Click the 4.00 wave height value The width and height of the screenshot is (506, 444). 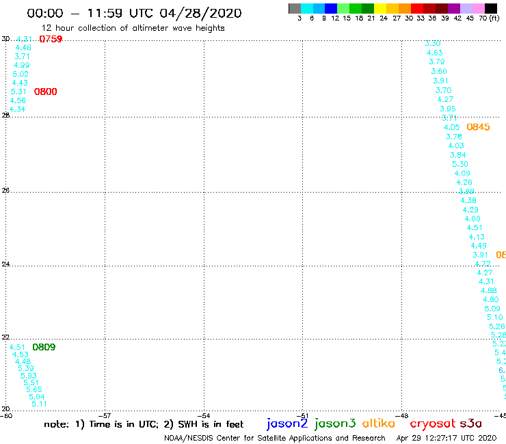coord(472,219)
